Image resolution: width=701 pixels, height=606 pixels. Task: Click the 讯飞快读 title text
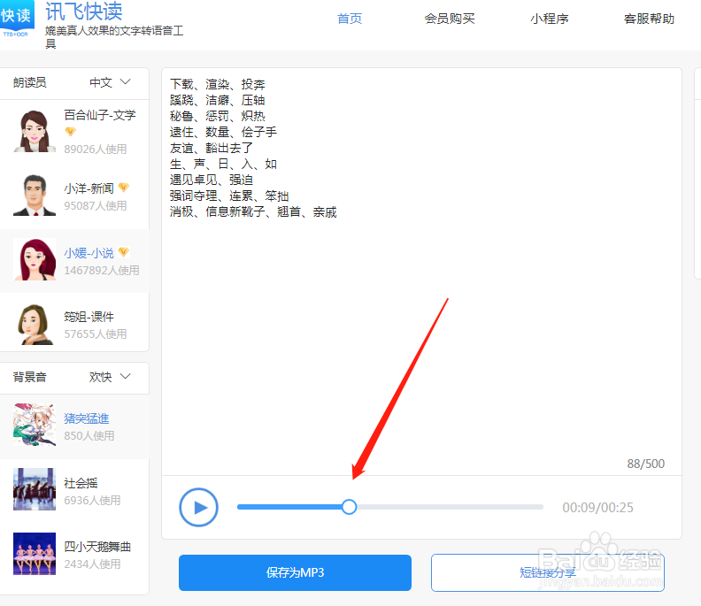tap(83, 12)
